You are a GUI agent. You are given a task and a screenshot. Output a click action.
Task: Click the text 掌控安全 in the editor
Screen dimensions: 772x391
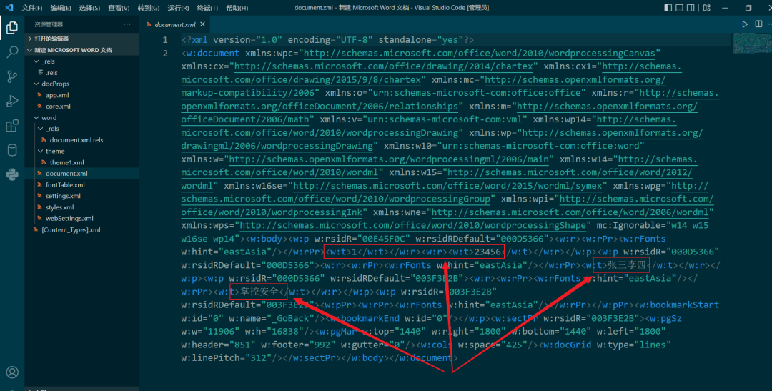(259, 292)
